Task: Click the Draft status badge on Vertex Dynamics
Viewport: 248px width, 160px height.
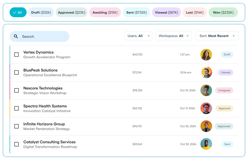Action: click(x=227, y=55)
